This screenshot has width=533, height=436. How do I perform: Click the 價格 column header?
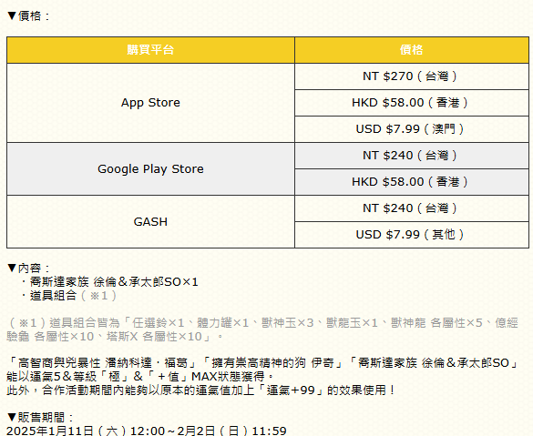[412, 50]
